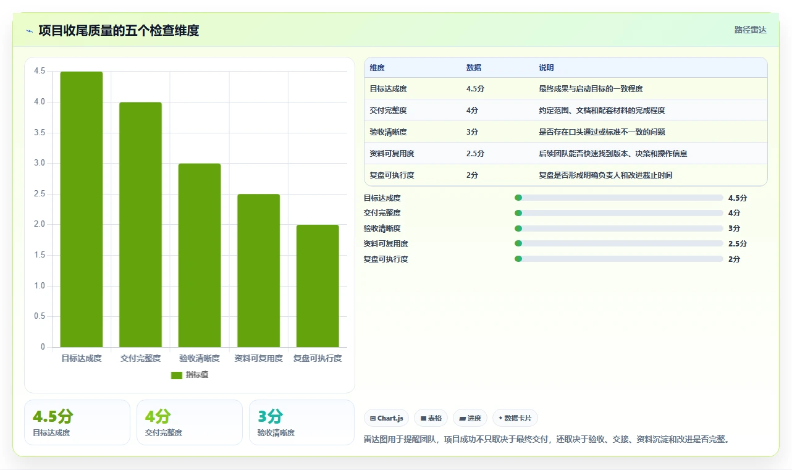Image resolution: width=792 pixels, height=470 pixels.
Task: Click the 复盘可执行度 progress bar
Action: [x=619, y=259]
